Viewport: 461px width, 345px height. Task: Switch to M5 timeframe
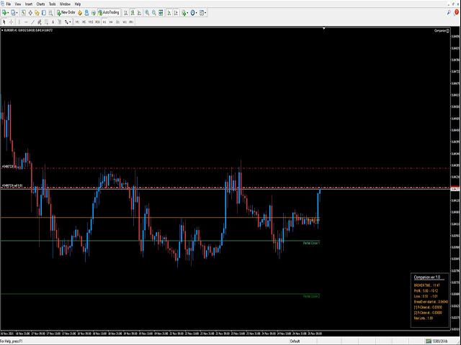click(x=84, y=22)
